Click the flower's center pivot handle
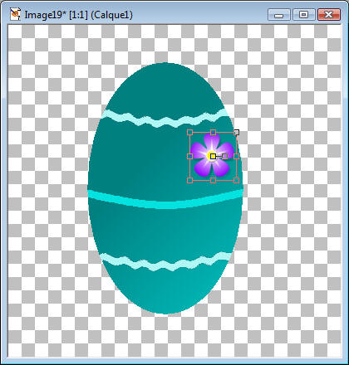The image size is (349, 365). [213, 157]
